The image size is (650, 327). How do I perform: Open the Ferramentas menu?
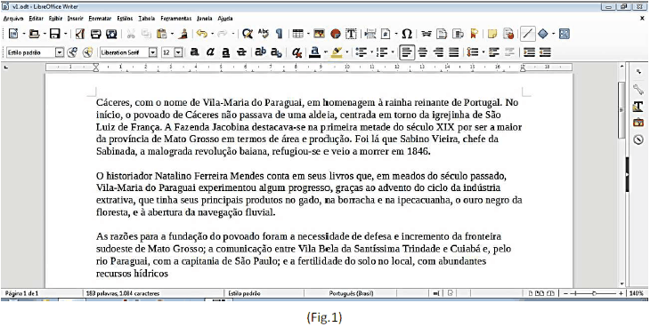[x=176, y=19]
